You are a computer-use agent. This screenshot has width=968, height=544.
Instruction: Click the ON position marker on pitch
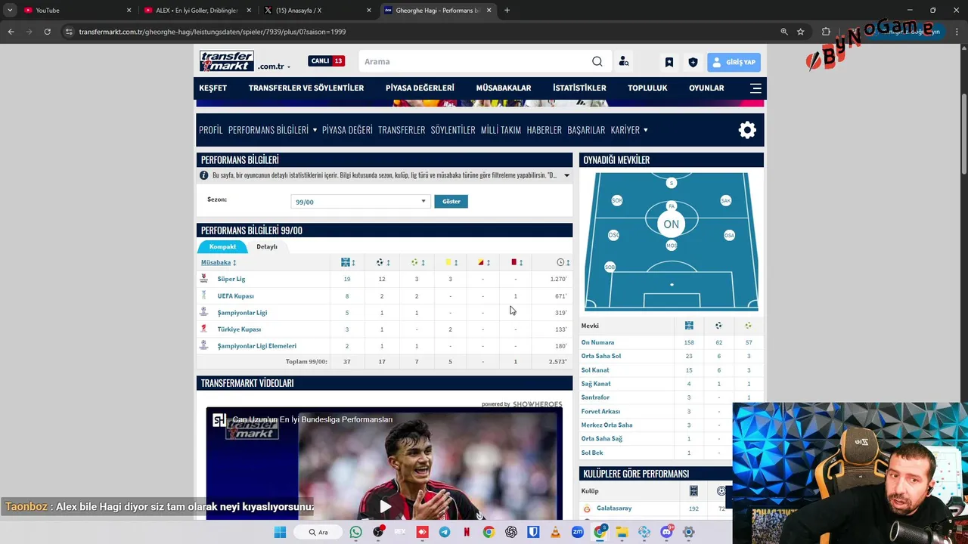(x=671, y=224)
